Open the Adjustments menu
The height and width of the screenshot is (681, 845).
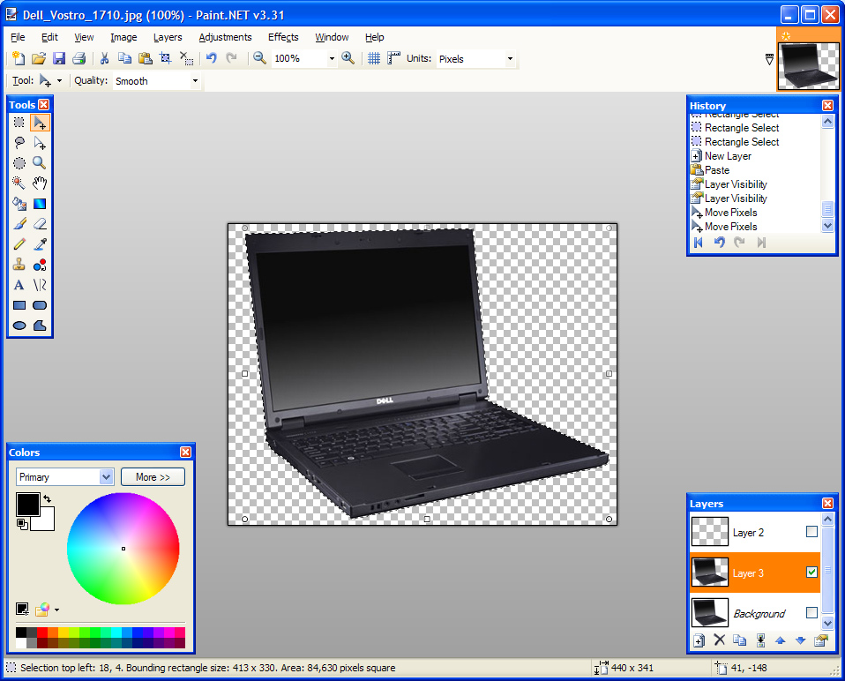[x=225, y=37]
